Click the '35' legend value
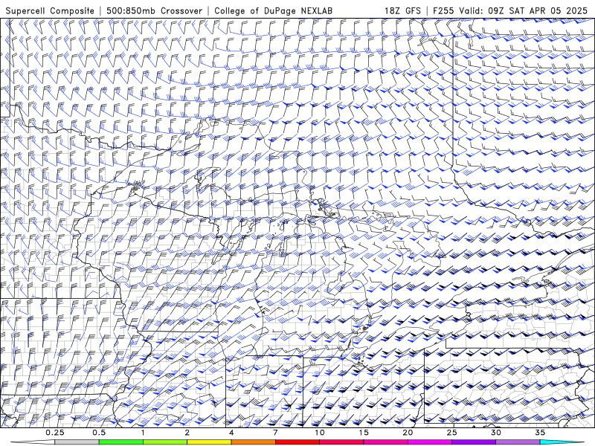The height and width of the screenshot is (446, 595). tap(540, 433)
